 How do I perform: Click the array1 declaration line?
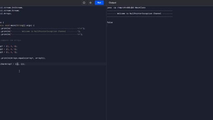(x=9, y=46)
